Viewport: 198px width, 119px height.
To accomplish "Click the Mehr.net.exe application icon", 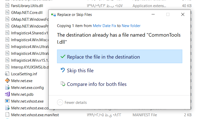I will (x=7, y=81).
